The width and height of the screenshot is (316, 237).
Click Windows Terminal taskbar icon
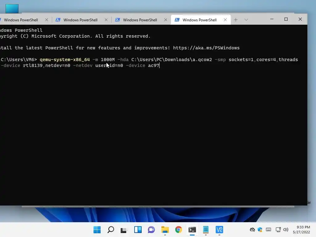192,230
